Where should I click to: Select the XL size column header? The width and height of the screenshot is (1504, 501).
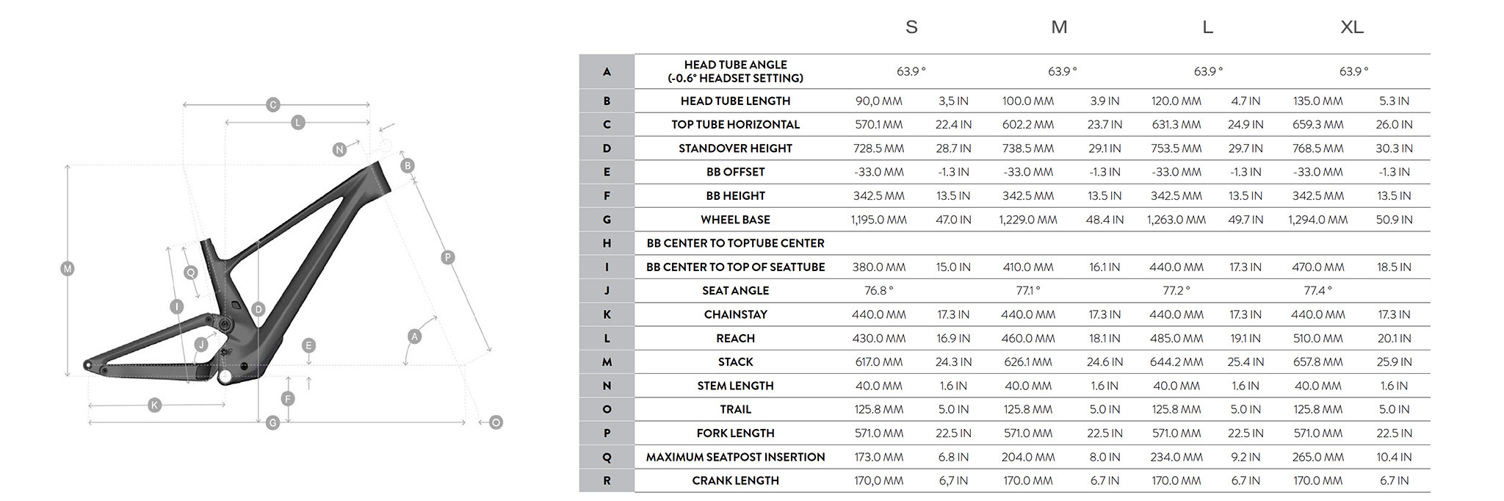[1351, 27]
